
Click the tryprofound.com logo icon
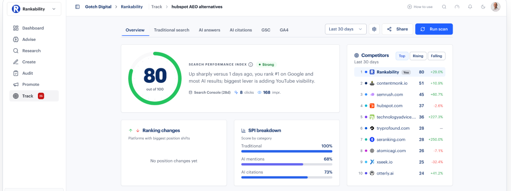(x=372, y=128)
